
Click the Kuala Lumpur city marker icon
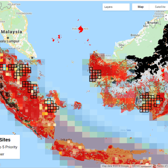(8, 38)
